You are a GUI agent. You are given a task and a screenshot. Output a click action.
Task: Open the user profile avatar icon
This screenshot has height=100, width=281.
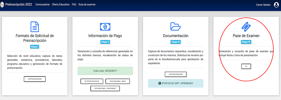tap(276, 5)
